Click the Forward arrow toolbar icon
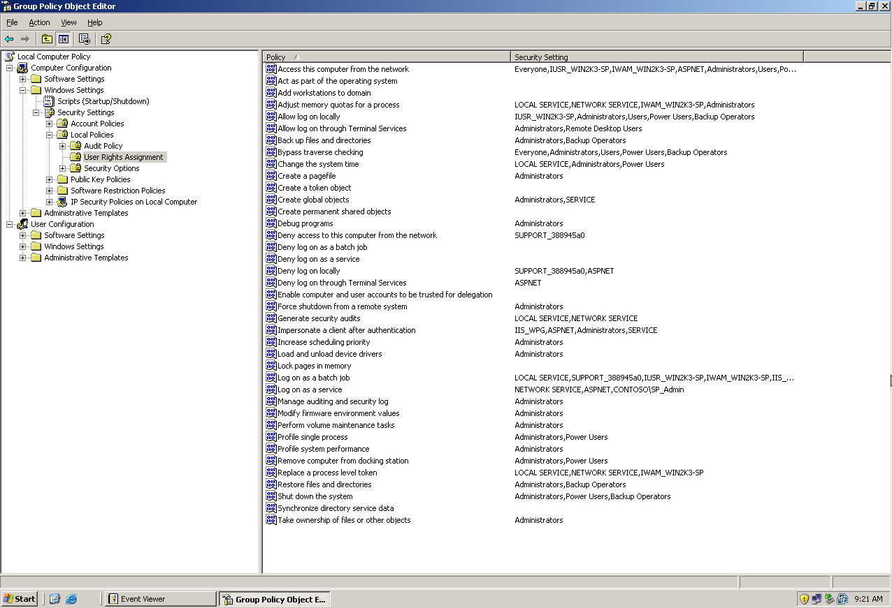 coord(25,39)
